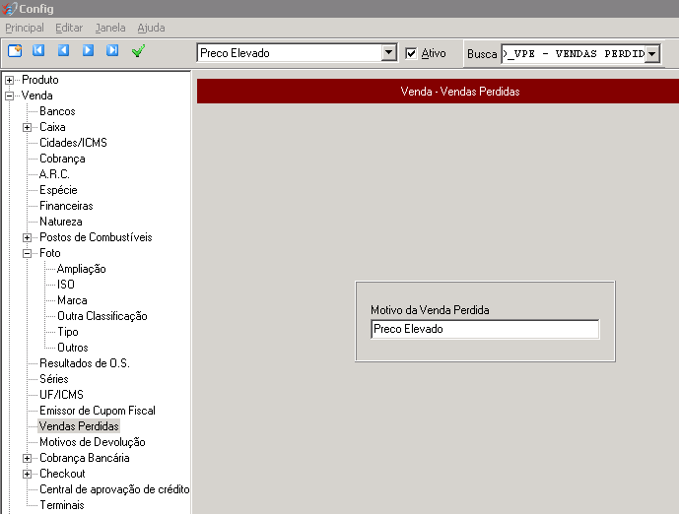Open the Editar menu

[x=69, y=28]
